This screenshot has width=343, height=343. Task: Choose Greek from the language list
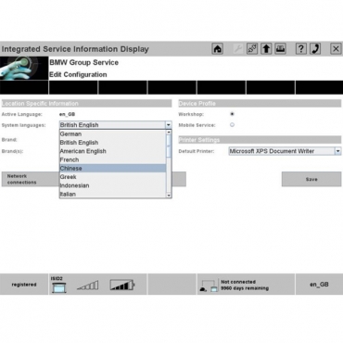(x=113, y=177)
